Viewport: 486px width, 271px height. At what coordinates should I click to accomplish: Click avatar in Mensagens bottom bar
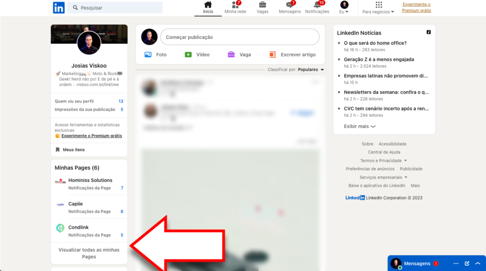tap(396, 263)
